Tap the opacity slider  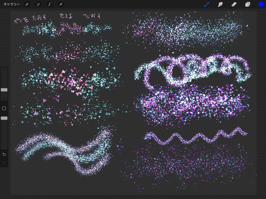4,118
